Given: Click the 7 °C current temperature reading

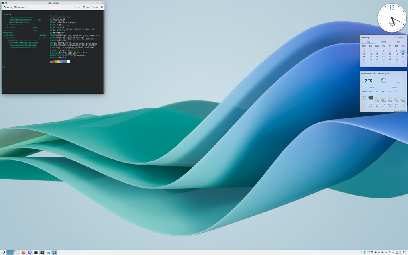Looking at the screenshot, I should (369, 80).
